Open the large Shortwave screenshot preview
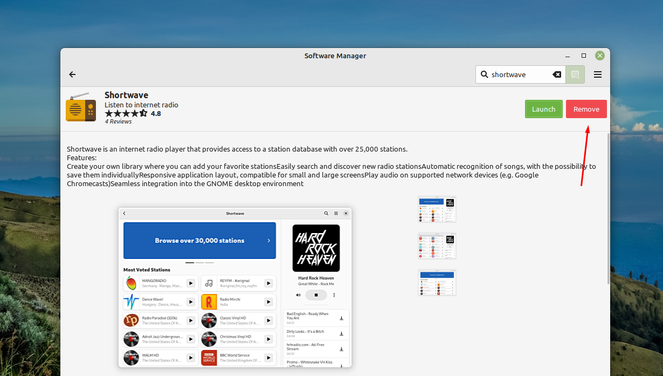Image resolution: width=663 pixels, height=376 pixels. (x=235, y=288)
